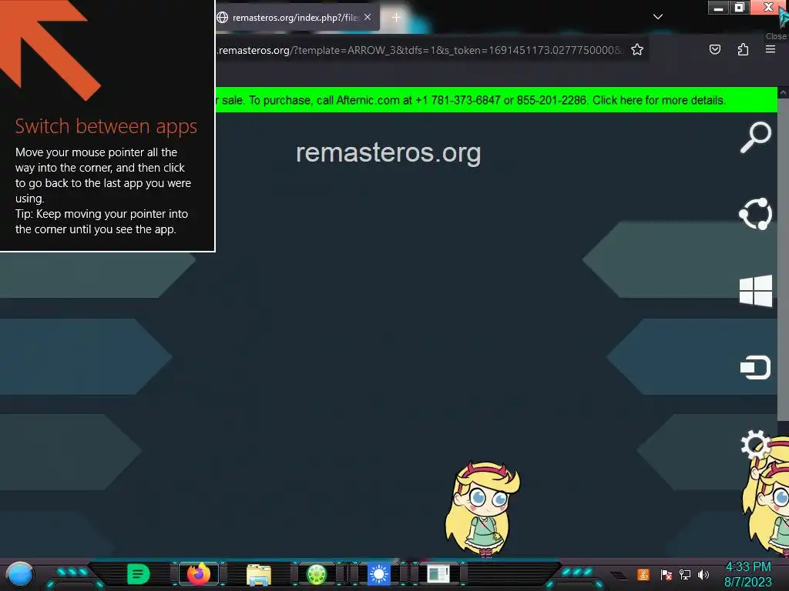Click the Java update tray icon

pos(643,574)
